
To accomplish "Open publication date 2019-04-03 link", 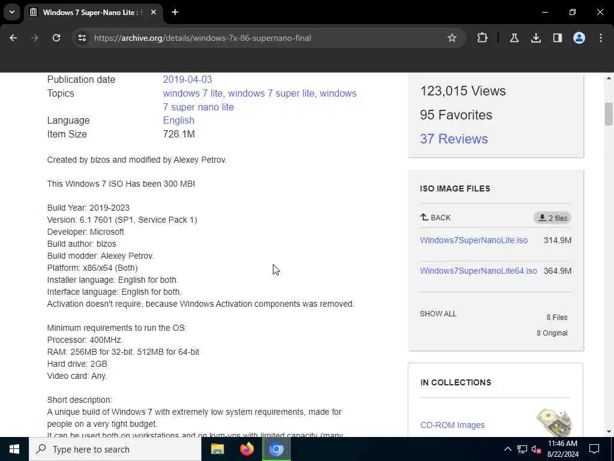I will pyautogui.click(x=187, y=80).
